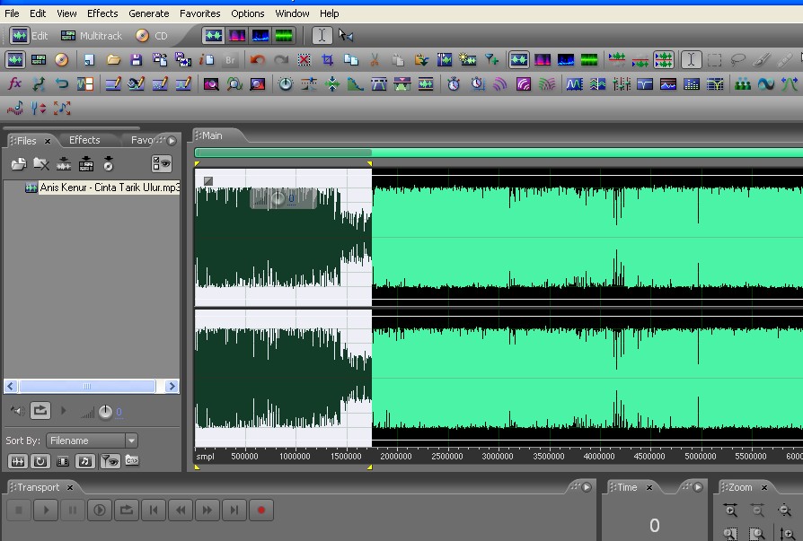Open the stopwatch time stretch icon
This screenshot has width=803, height=541.
pyautogui.click(x=454, y=83)
